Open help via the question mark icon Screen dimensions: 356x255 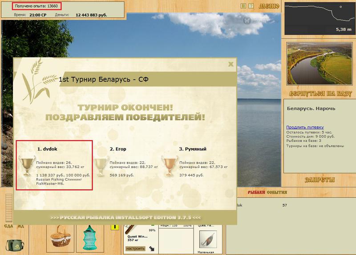251,6
